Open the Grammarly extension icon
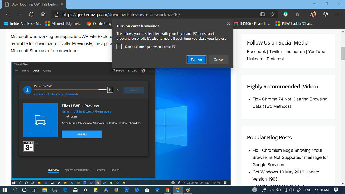This screenshot has width=345, height=194. [x=285, y=14]
